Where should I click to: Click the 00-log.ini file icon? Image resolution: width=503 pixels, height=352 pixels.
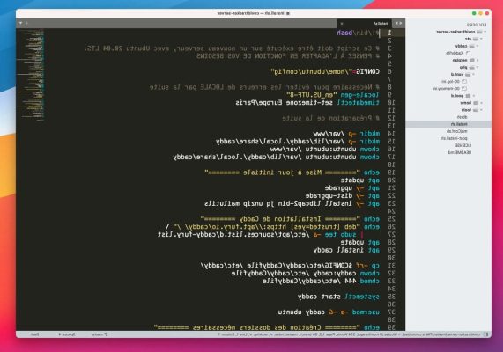click(464, 82)
